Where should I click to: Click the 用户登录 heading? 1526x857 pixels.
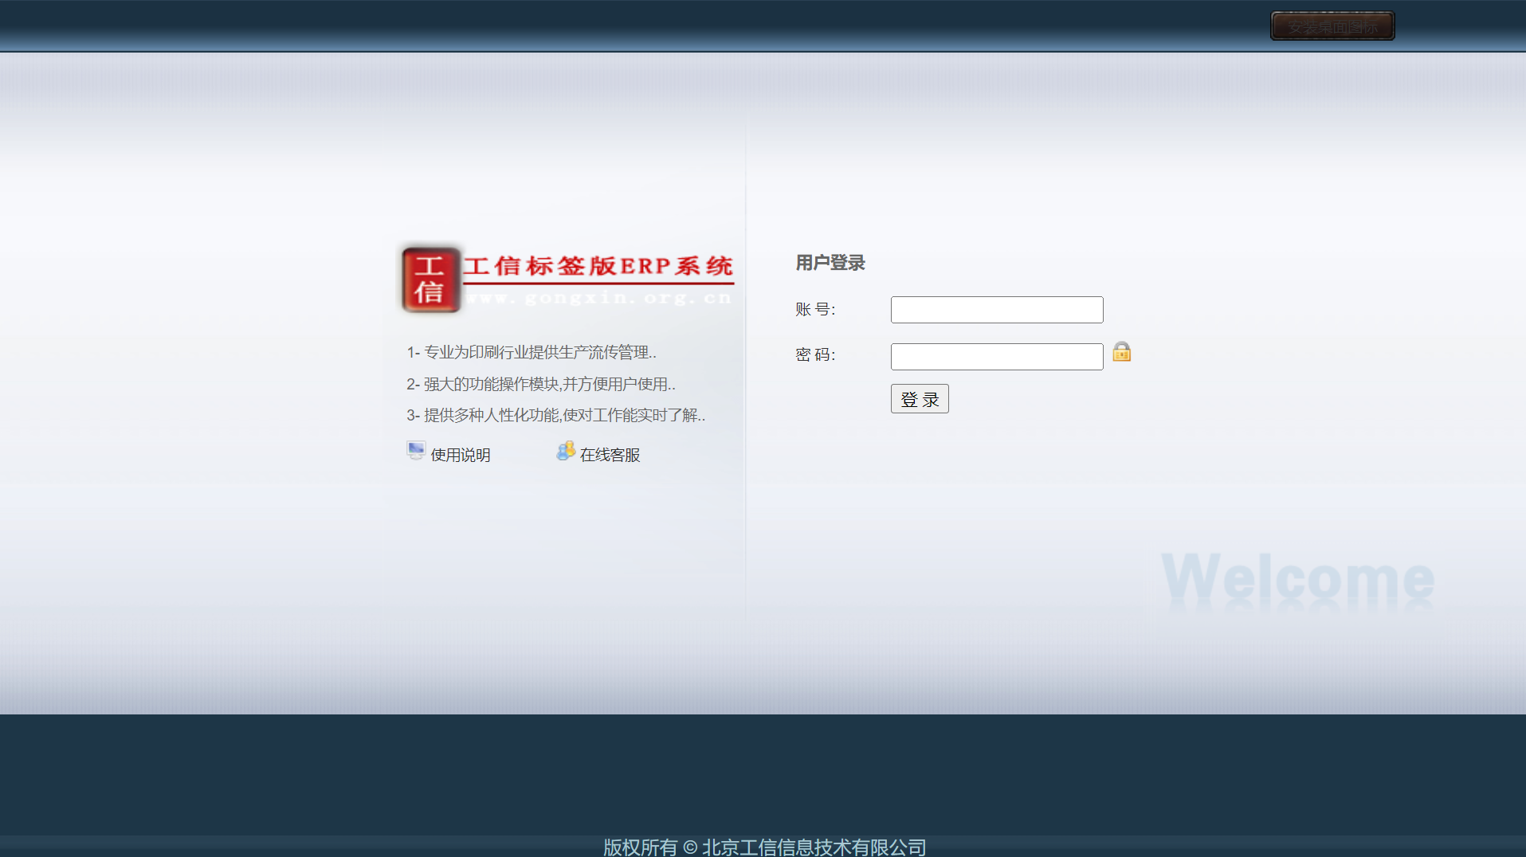830,263
